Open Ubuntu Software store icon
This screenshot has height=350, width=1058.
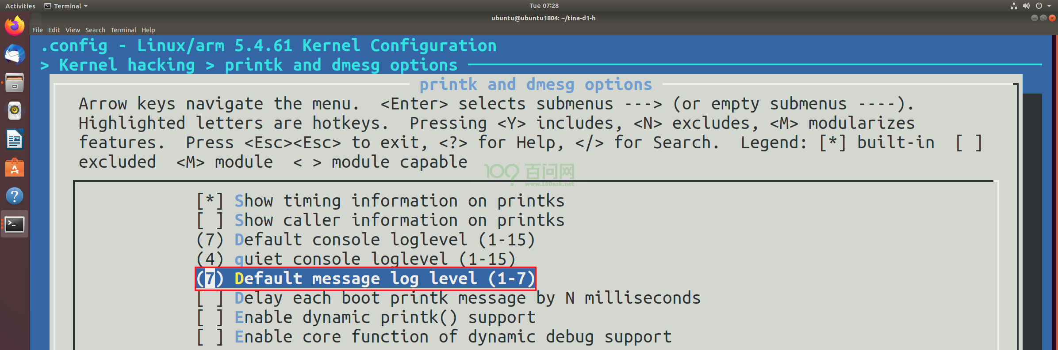point(15,168)
